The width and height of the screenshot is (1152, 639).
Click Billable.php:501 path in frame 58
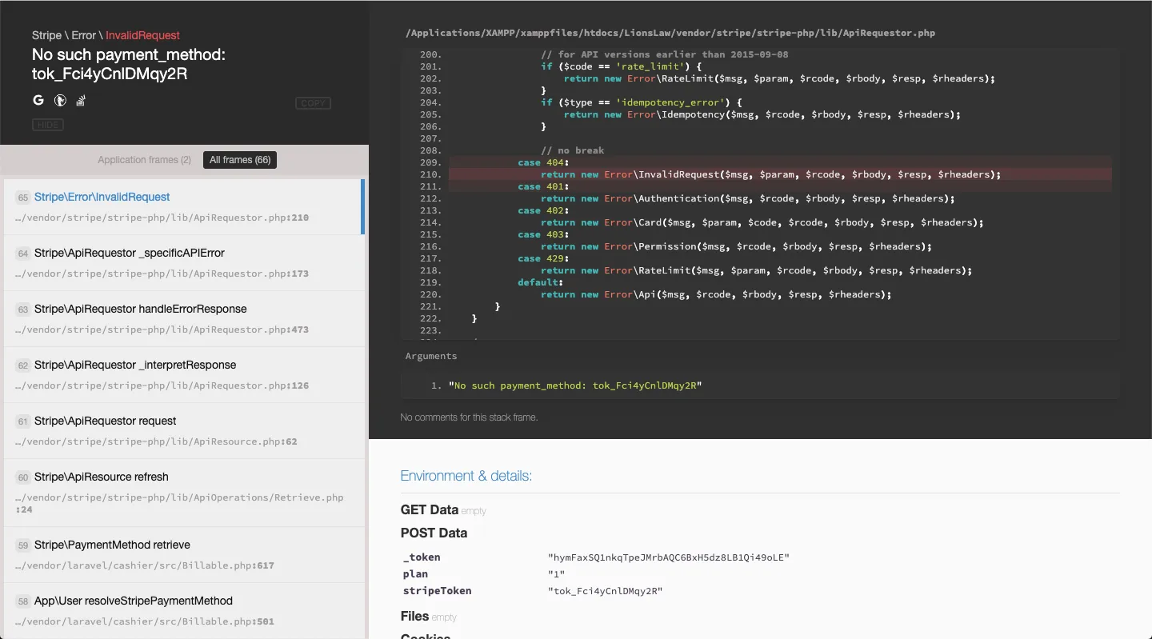click(x=146, y=621)
